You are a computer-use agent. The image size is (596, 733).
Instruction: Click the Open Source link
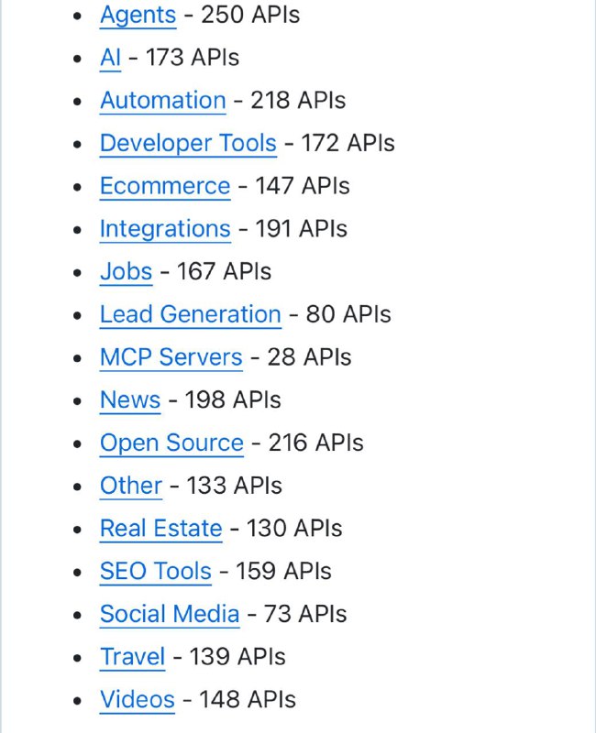171,443
